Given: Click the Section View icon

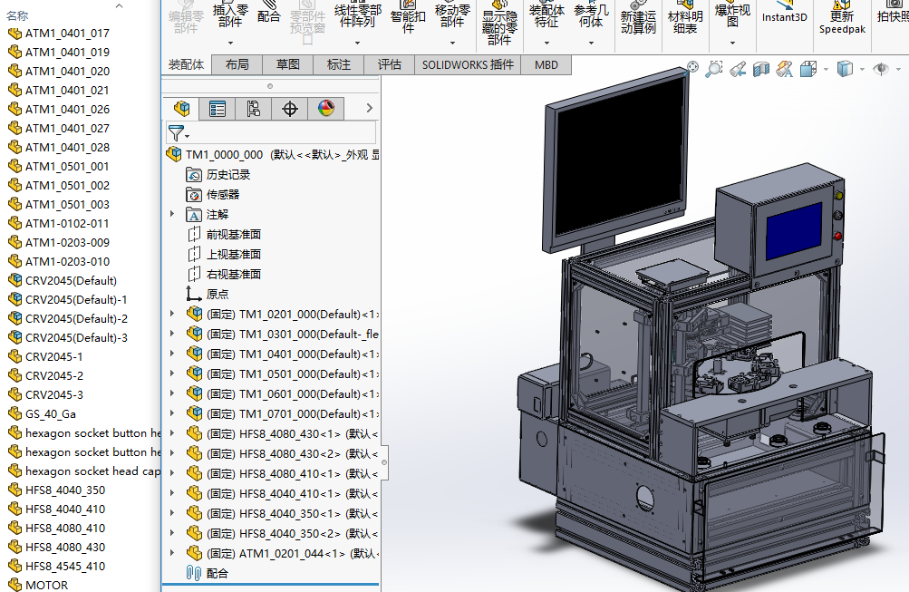Looking at the screenshot, I should (761, 68).
